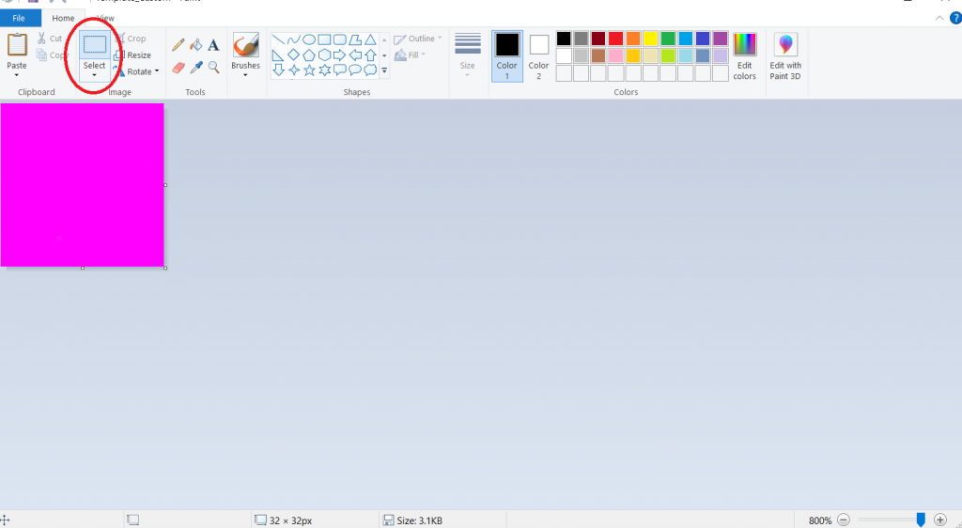962x528 pixels.
Task: Pick the red color swatch
Action: 615,39
